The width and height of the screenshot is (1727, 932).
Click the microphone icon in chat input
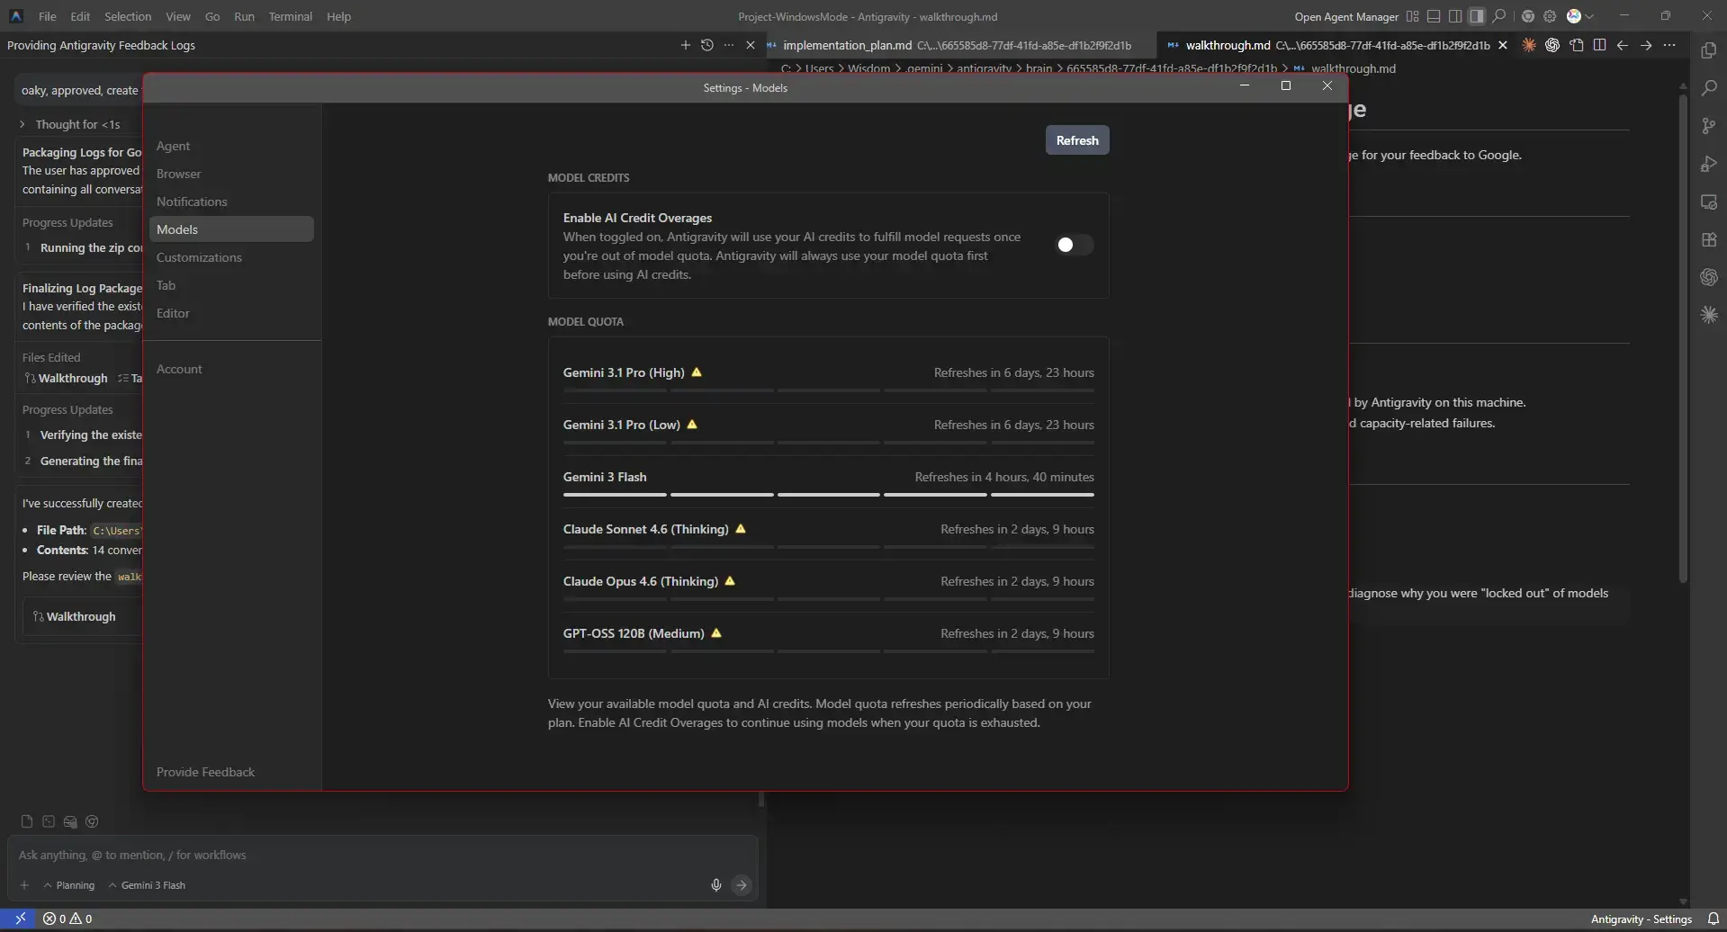715,885
